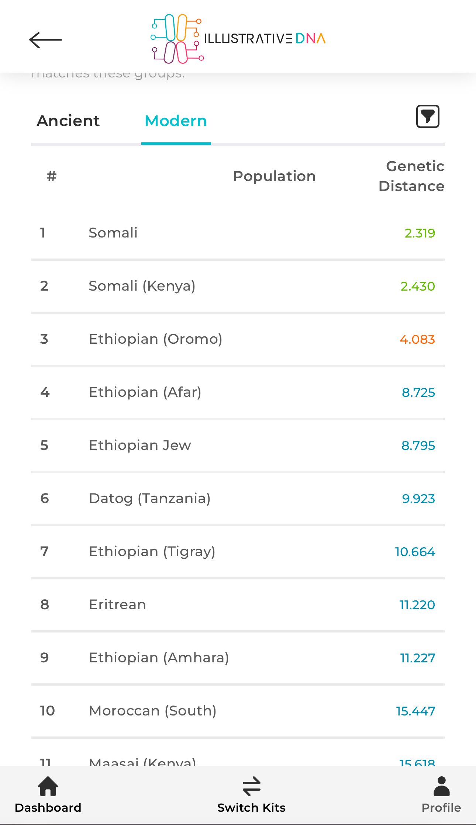Image resolution: width=476 pixels, height=825 pixels.
Task: Open the Somali (Kenya) entry
Action: 238,286
